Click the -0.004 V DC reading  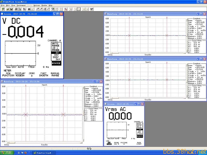pyautogui.click(x=23, y=32)
